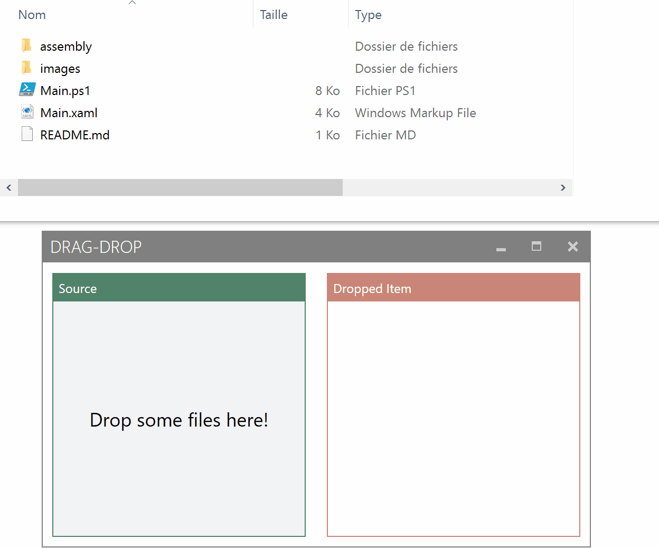Click the folder icon for images
The height and width of the screenshot is (548, 659).
click(27, 68)
